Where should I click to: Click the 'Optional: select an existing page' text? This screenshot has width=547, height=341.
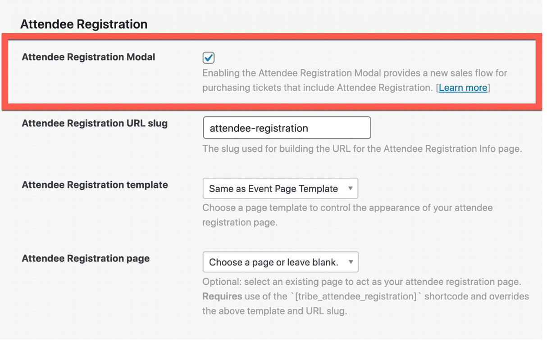point(361,282)
